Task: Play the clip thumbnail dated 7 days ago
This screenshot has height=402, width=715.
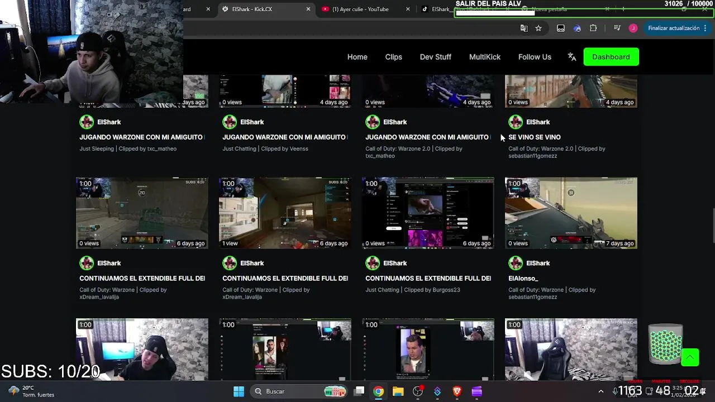Action: [571, 213]
